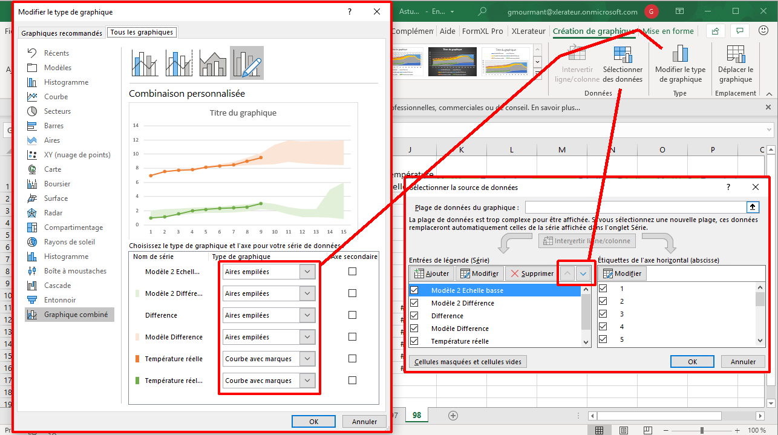Add a new sheet with plus button
Screen dimensions: 778x435
453,415
